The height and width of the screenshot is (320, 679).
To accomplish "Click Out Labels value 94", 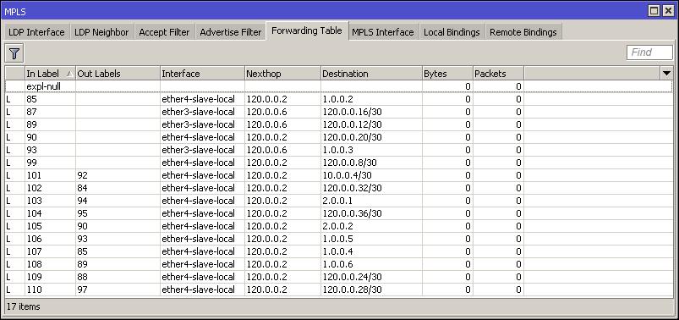I will click(82, 201).
